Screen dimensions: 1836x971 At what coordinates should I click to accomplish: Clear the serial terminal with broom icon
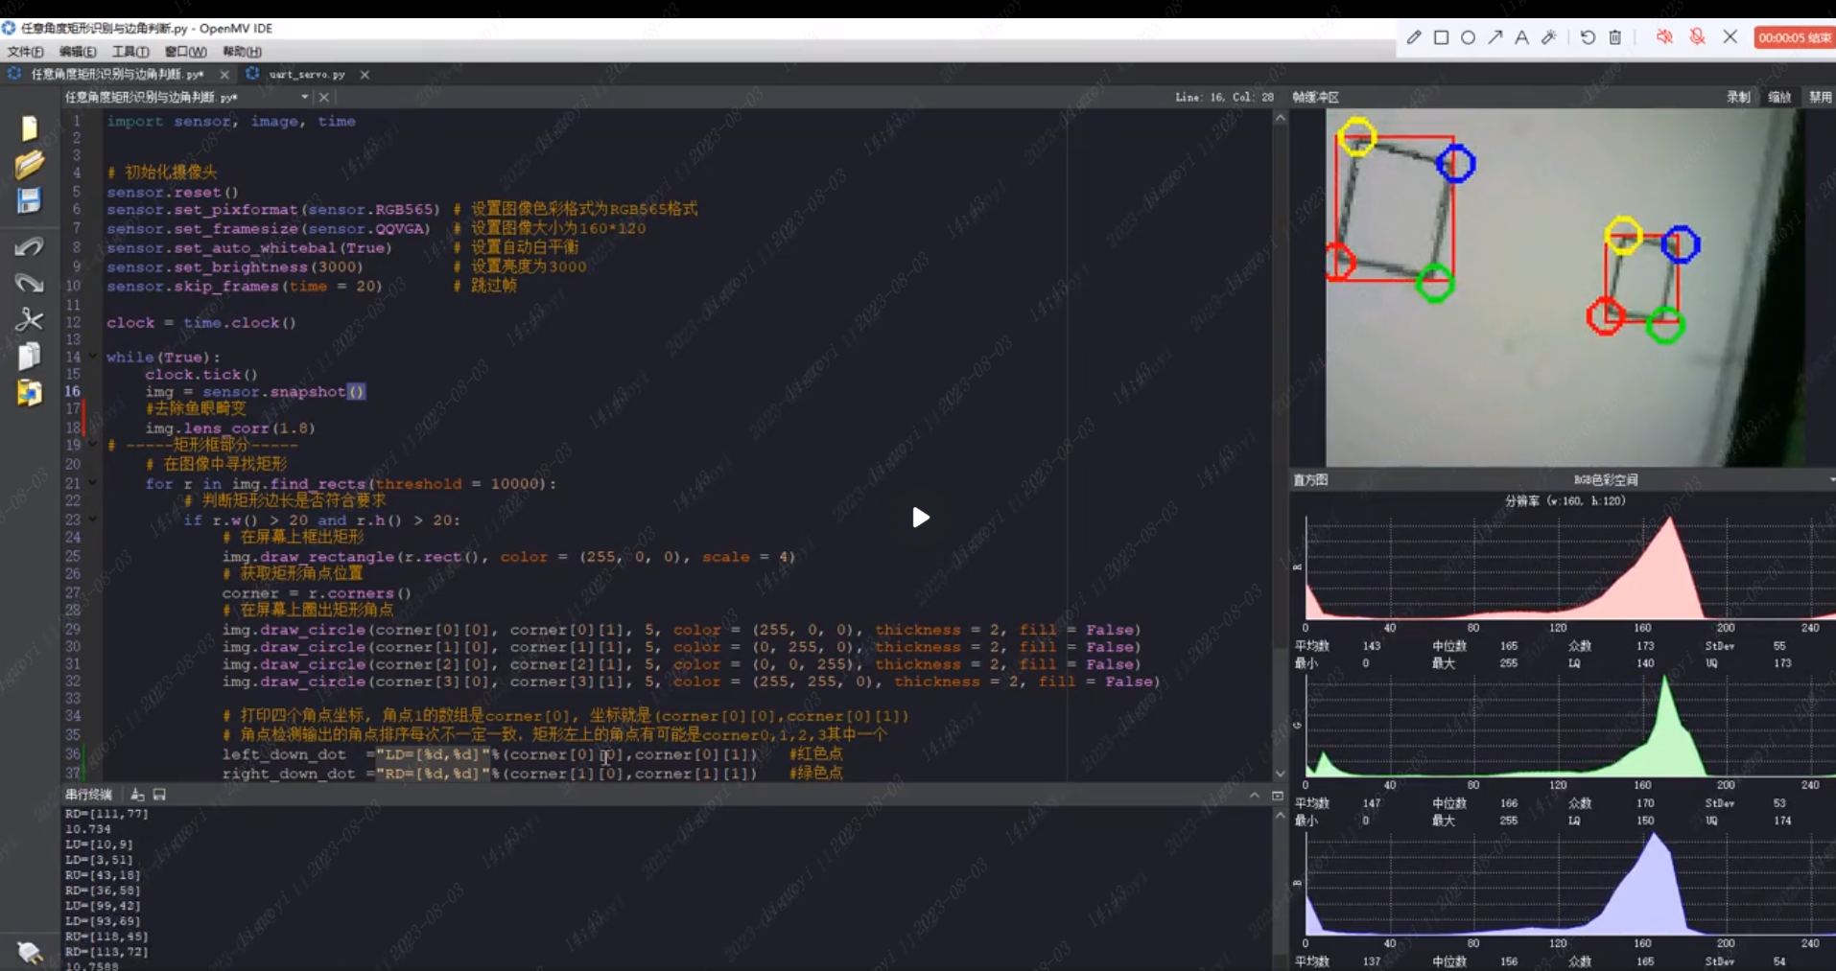coord(137,795)
